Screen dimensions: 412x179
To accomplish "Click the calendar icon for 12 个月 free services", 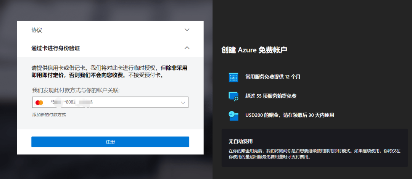I will coord(233,77).
